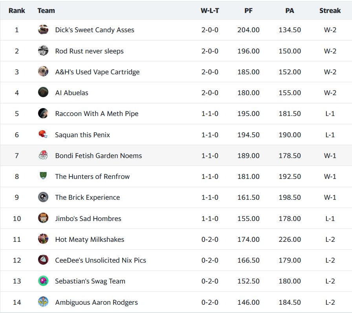This screenshot has width=352, height=313.
Task: Click the Team column header
Action: pyautogui.click(x=46, y=11)
